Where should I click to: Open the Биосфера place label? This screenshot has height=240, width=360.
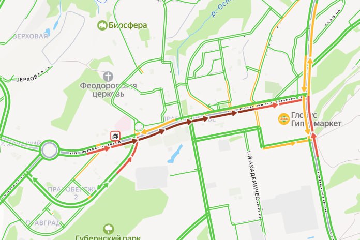coord(127,25)
